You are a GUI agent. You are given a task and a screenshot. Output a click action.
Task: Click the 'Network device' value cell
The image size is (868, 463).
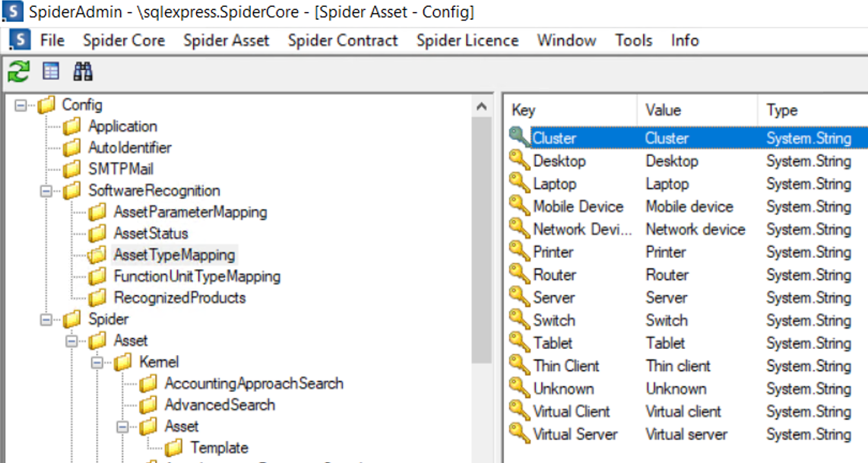click(695, 230)
